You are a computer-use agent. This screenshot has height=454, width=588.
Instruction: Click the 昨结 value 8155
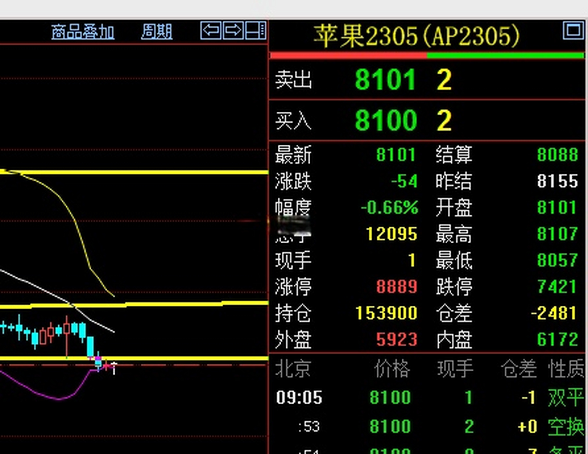[558, 181]
